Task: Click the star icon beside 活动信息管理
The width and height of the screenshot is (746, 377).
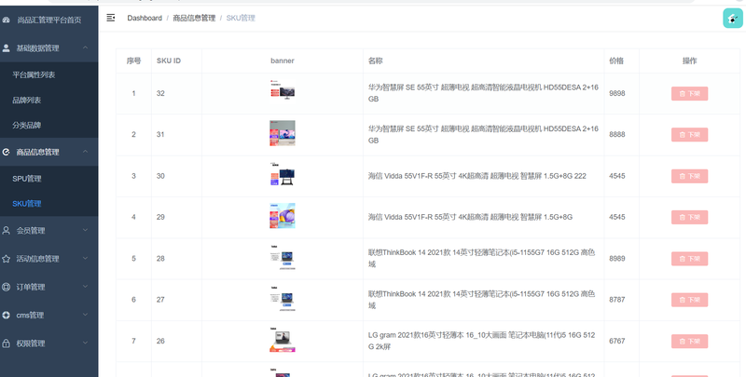Action: [7, 259]
